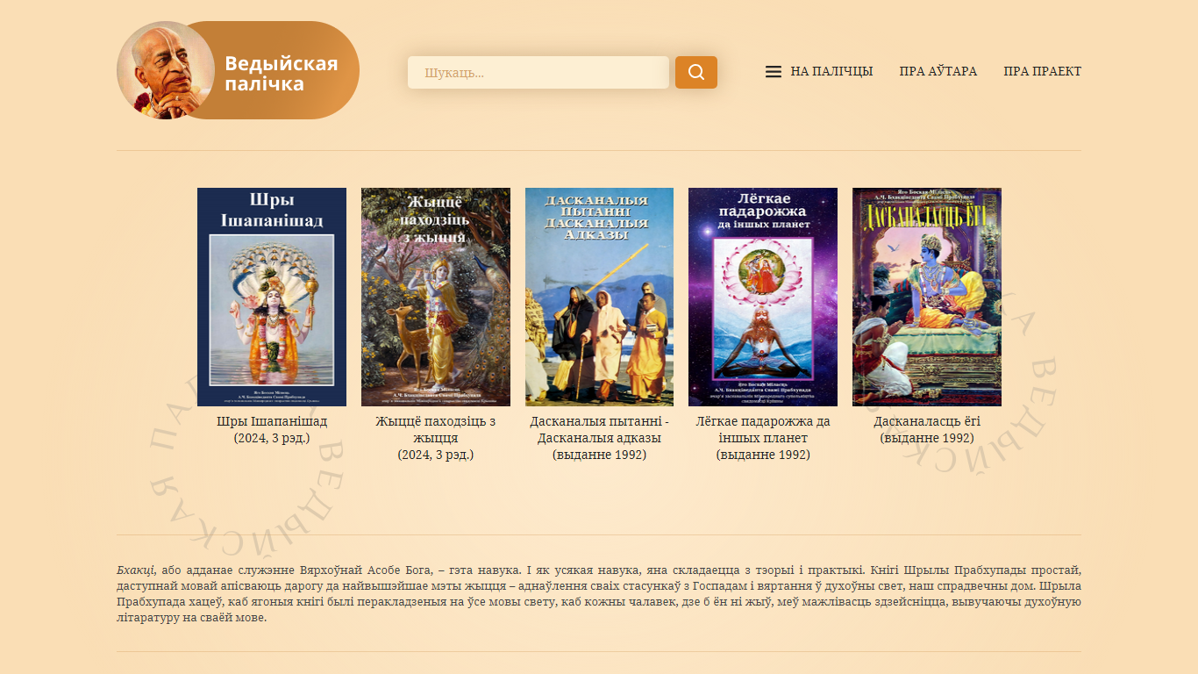Open the Дасканаласць ёгі book cover
Image resolution: width=1198 pixels, height=674 pixels.
(927, 297)
